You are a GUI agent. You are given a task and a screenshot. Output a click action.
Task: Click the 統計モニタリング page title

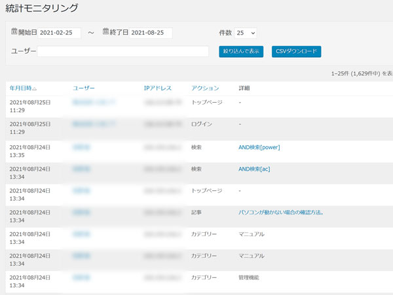pos(42,9)
